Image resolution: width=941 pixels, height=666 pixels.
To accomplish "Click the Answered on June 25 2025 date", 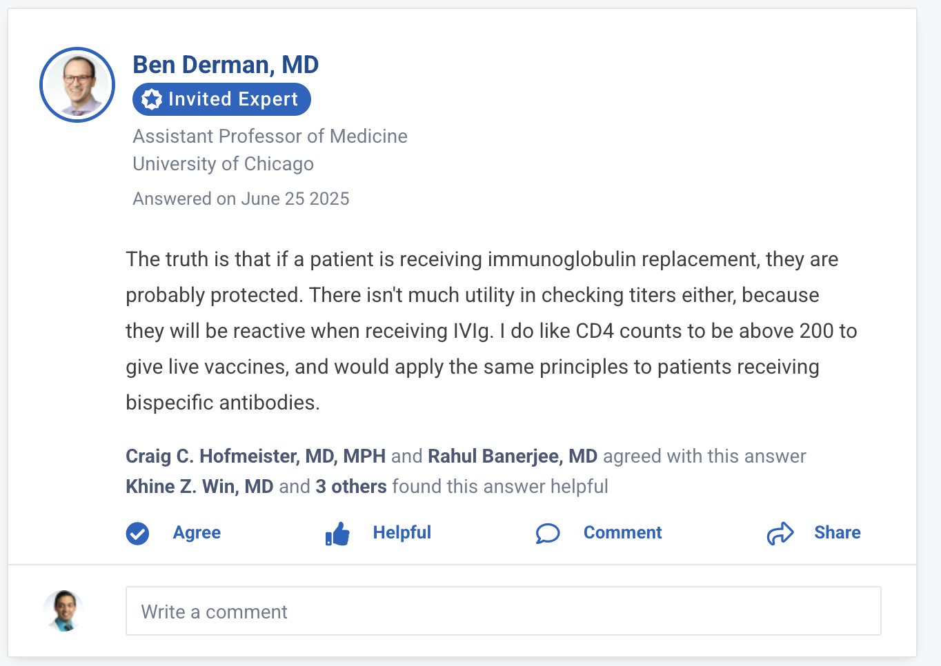I will (241, 199).
